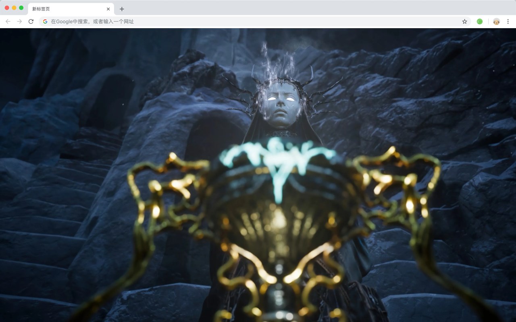Open the Chrome three-dot menu
The image size is (516, 322).
508,21
